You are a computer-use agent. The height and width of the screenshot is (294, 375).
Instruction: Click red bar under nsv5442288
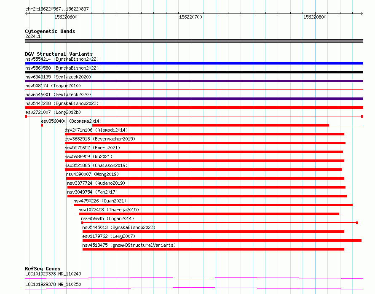(x=194, y=108)
